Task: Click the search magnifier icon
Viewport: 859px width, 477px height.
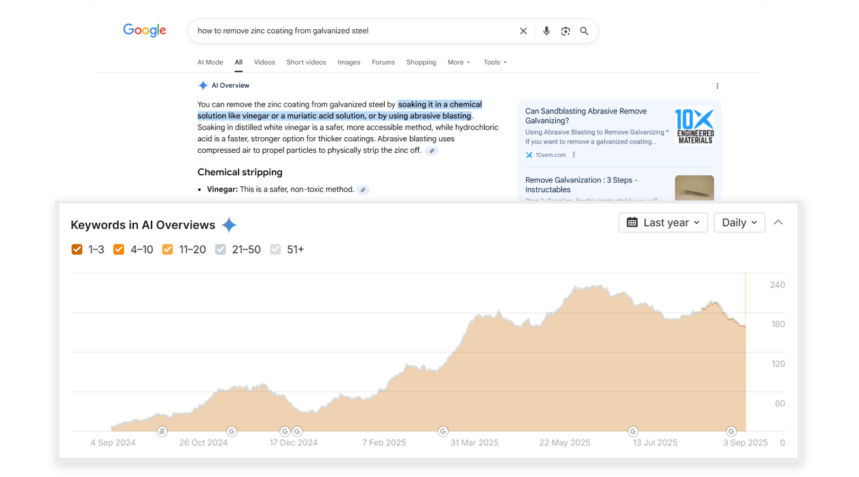Action: [x=584, y=31]
